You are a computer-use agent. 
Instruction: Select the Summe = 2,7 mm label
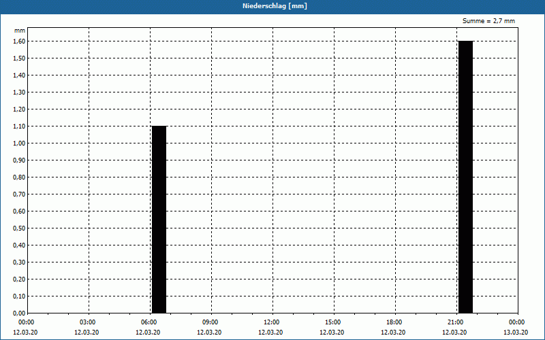pyautogui.click(x=488, y=21)
